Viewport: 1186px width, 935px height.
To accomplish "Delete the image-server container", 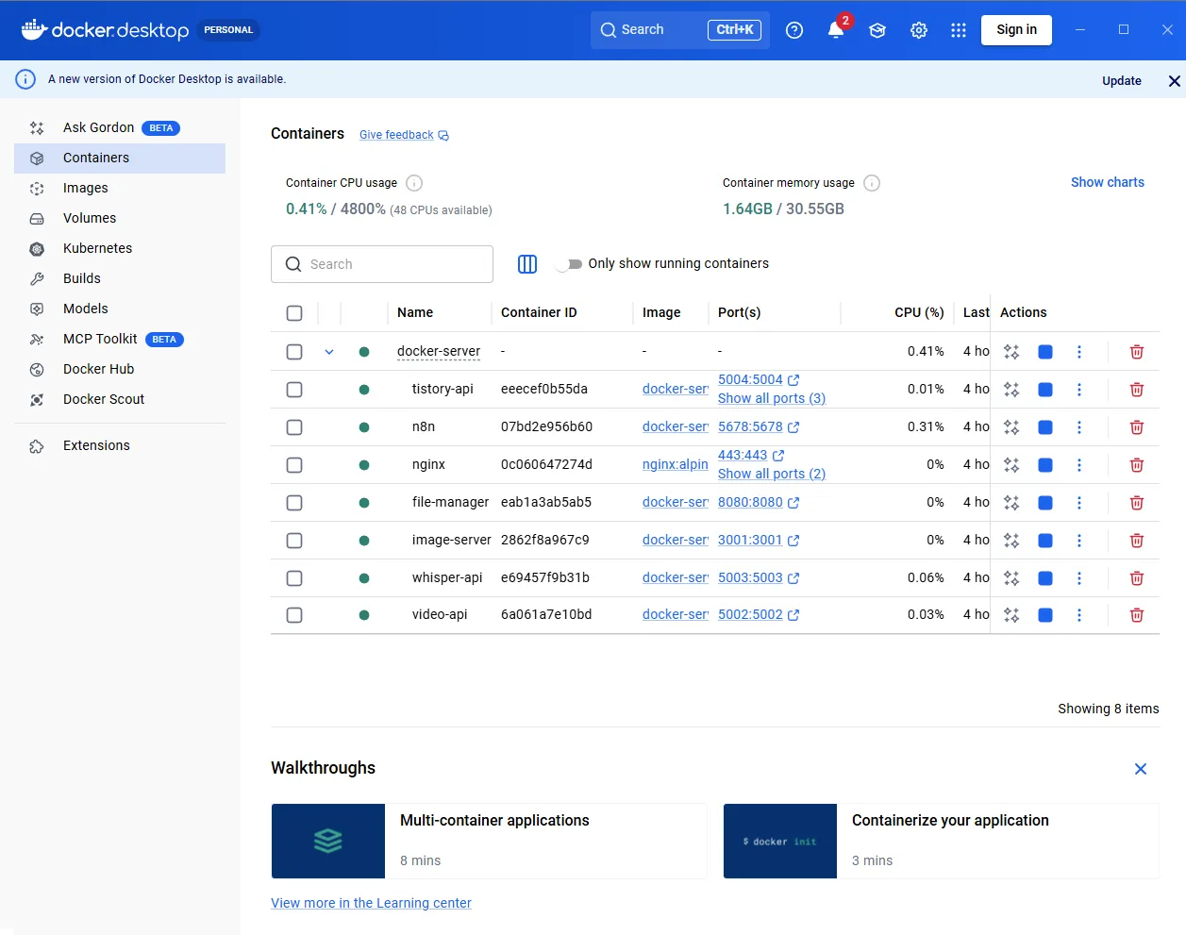I will pos(1137,541).
